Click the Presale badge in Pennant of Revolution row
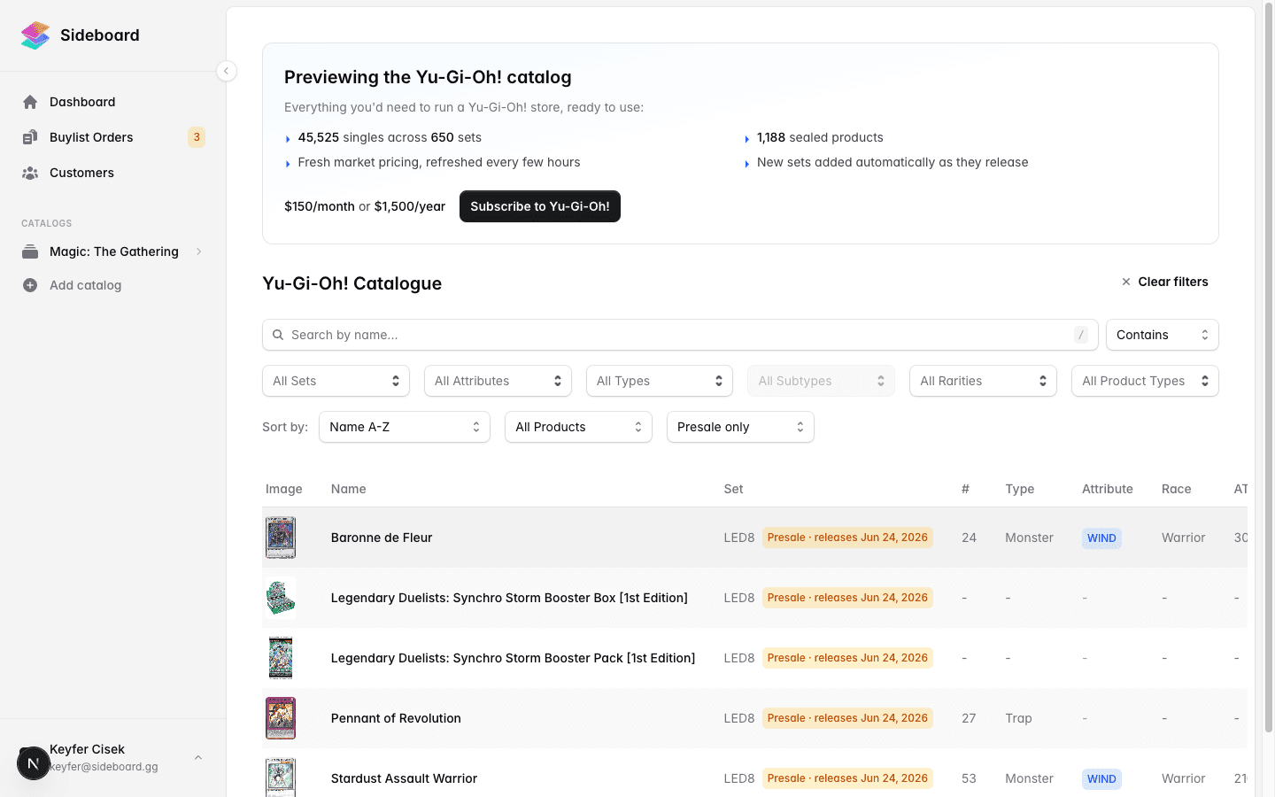Viewport: 1275px width, 797px height. pyautogui.click(x=847, y=718)
